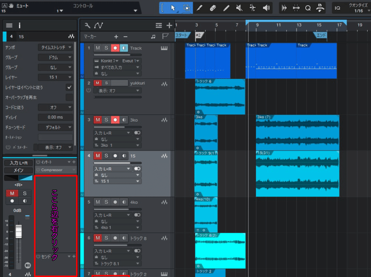Click the エンド marker on timeline

(320, 36)
